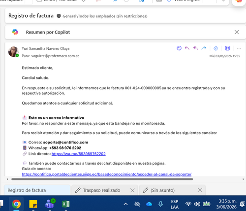Open the more actions ellipsis menu
This screenshot has height=211, width=246.
pyautogui.click(x=239, y=48)
